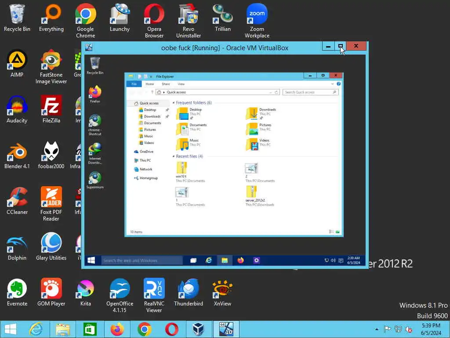This screenshot has height=338, width=450.
Task: Select the win10 t recent file
Action: 190,172
